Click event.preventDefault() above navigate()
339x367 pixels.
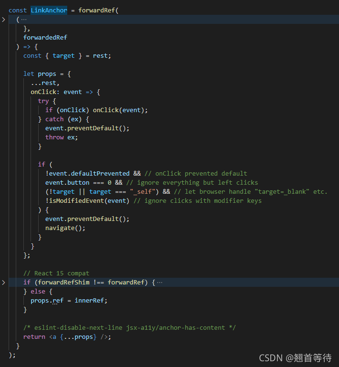tap(87, 219)
